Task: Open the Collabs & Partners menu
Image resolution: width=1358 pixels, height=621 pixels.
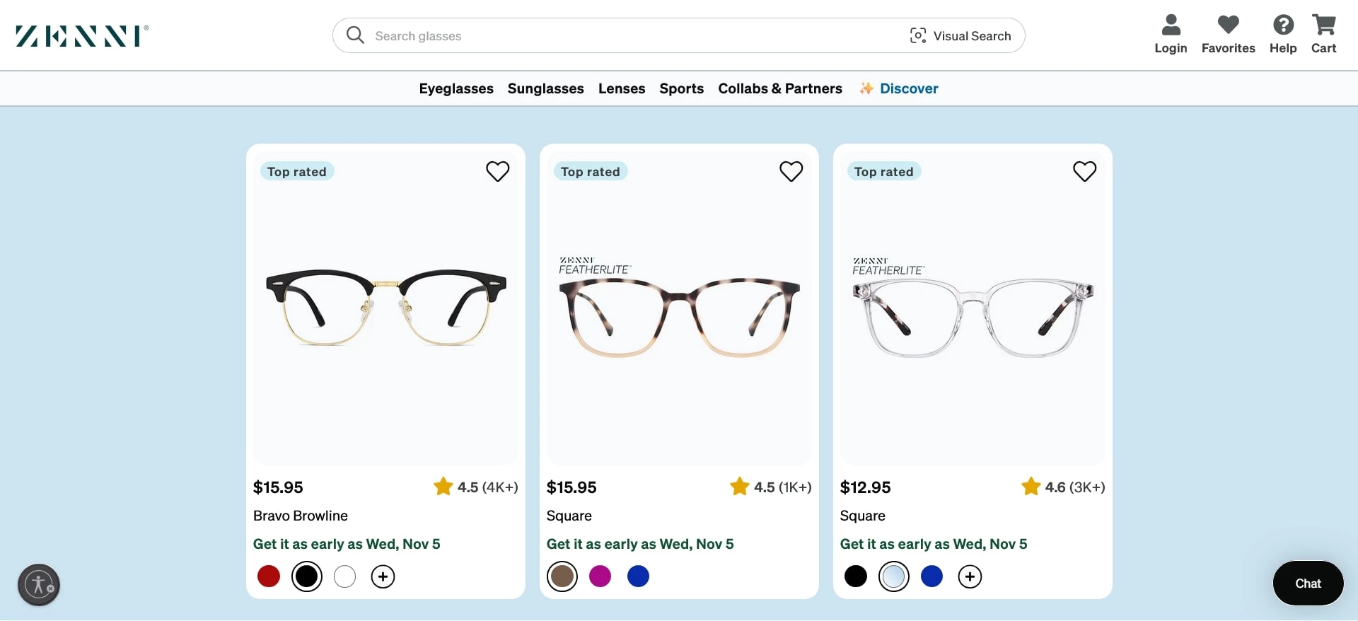Action: (779, 88)
